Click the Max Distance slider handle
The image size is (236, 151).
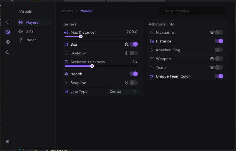pyautogui.click(x=81, y=37)
